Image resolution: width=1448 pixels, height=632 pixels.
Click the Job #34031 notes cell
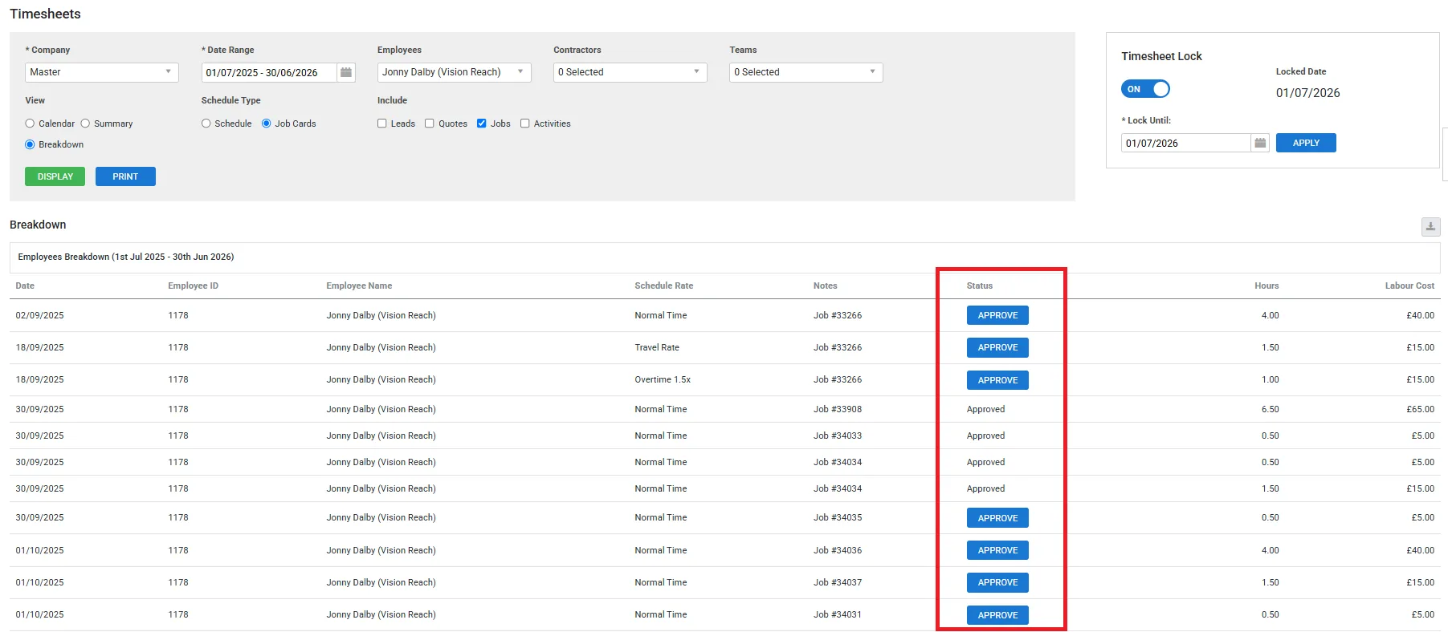tap(837, 614)
